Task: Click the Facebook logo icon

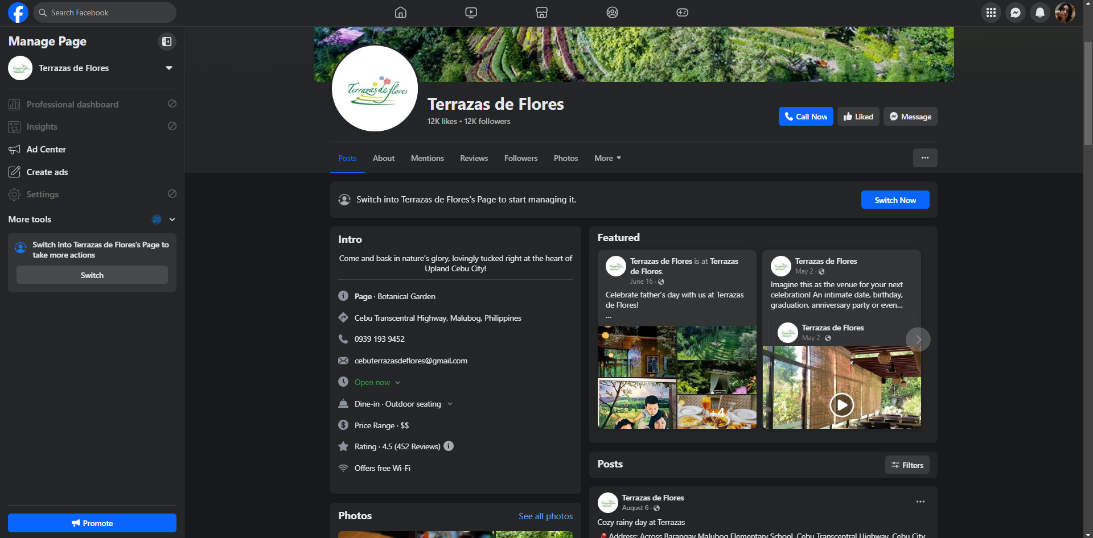Action: coord(18,13)
